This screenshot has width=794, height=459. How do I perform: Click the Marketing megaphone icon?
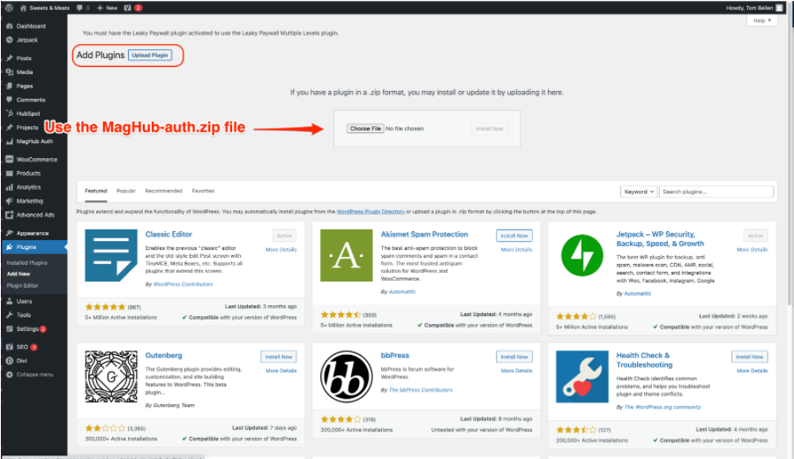pos(9,200)
